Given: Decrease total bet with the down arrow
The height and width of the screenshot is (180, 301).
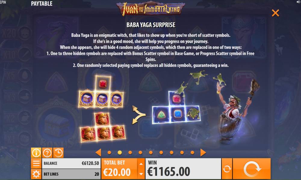Looking at the screenshot, I should click(141, 174).
